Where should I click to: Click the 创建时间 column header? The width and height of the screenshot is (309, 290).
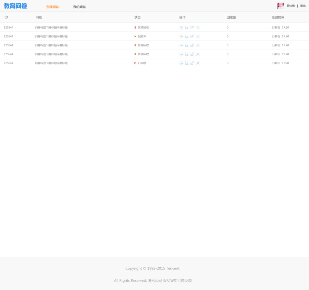coord(278,18)
